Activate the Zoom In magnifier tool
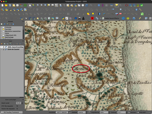 (37, 5)
